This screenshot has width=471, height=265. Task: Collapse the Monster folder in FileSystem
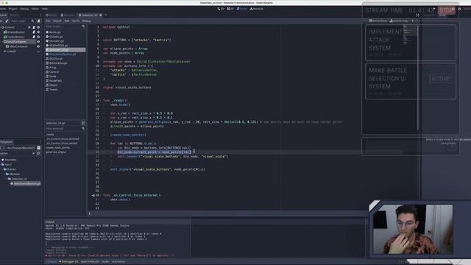[5, 174]
